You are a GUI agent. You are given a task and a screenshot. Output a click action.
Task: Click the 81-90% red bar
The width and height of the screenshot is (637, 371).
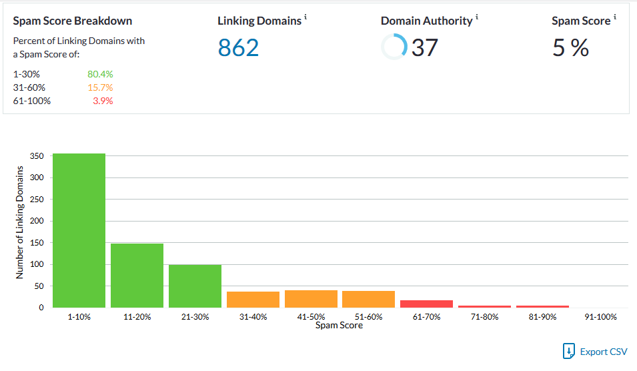point(542,306)
